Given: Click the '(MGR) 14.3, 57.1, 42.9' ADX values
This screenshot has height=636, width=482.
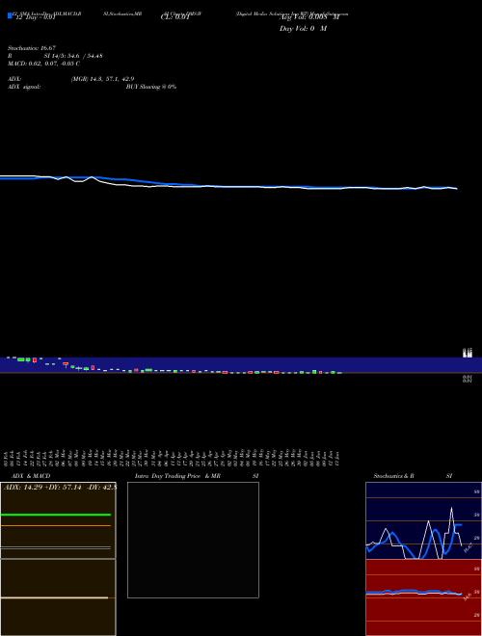Looking at the screenshot, I should click(x=102, y=79).
